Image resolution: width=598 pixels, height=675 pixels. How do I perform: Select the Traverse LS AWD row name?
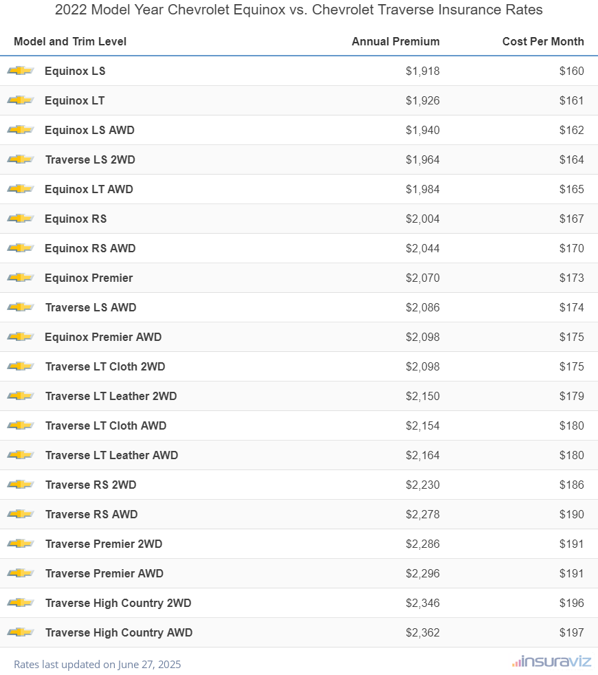click(91, 307)
